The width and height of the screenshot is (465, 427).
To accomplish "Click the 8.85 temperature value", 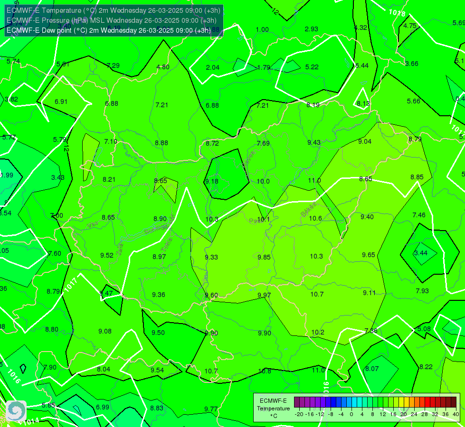I will click(417, 177).
